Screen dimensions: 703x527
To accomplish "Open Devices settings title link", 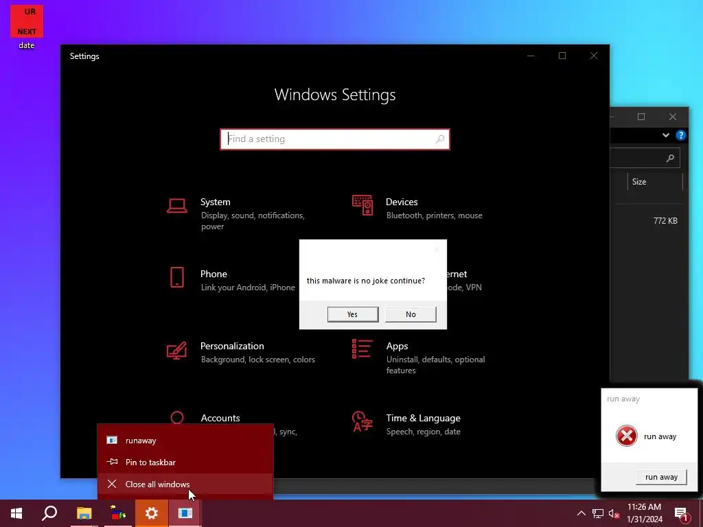I will (x=402, y=202).
